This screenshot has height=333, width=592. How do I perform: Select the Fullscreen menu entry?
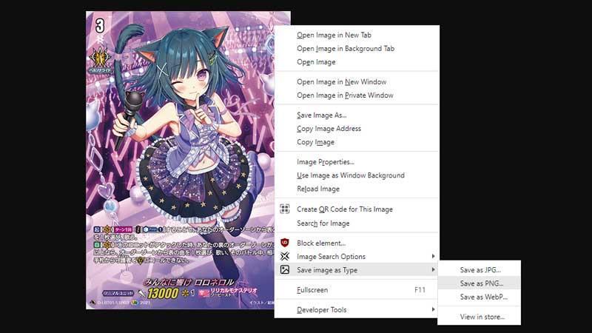357,290
